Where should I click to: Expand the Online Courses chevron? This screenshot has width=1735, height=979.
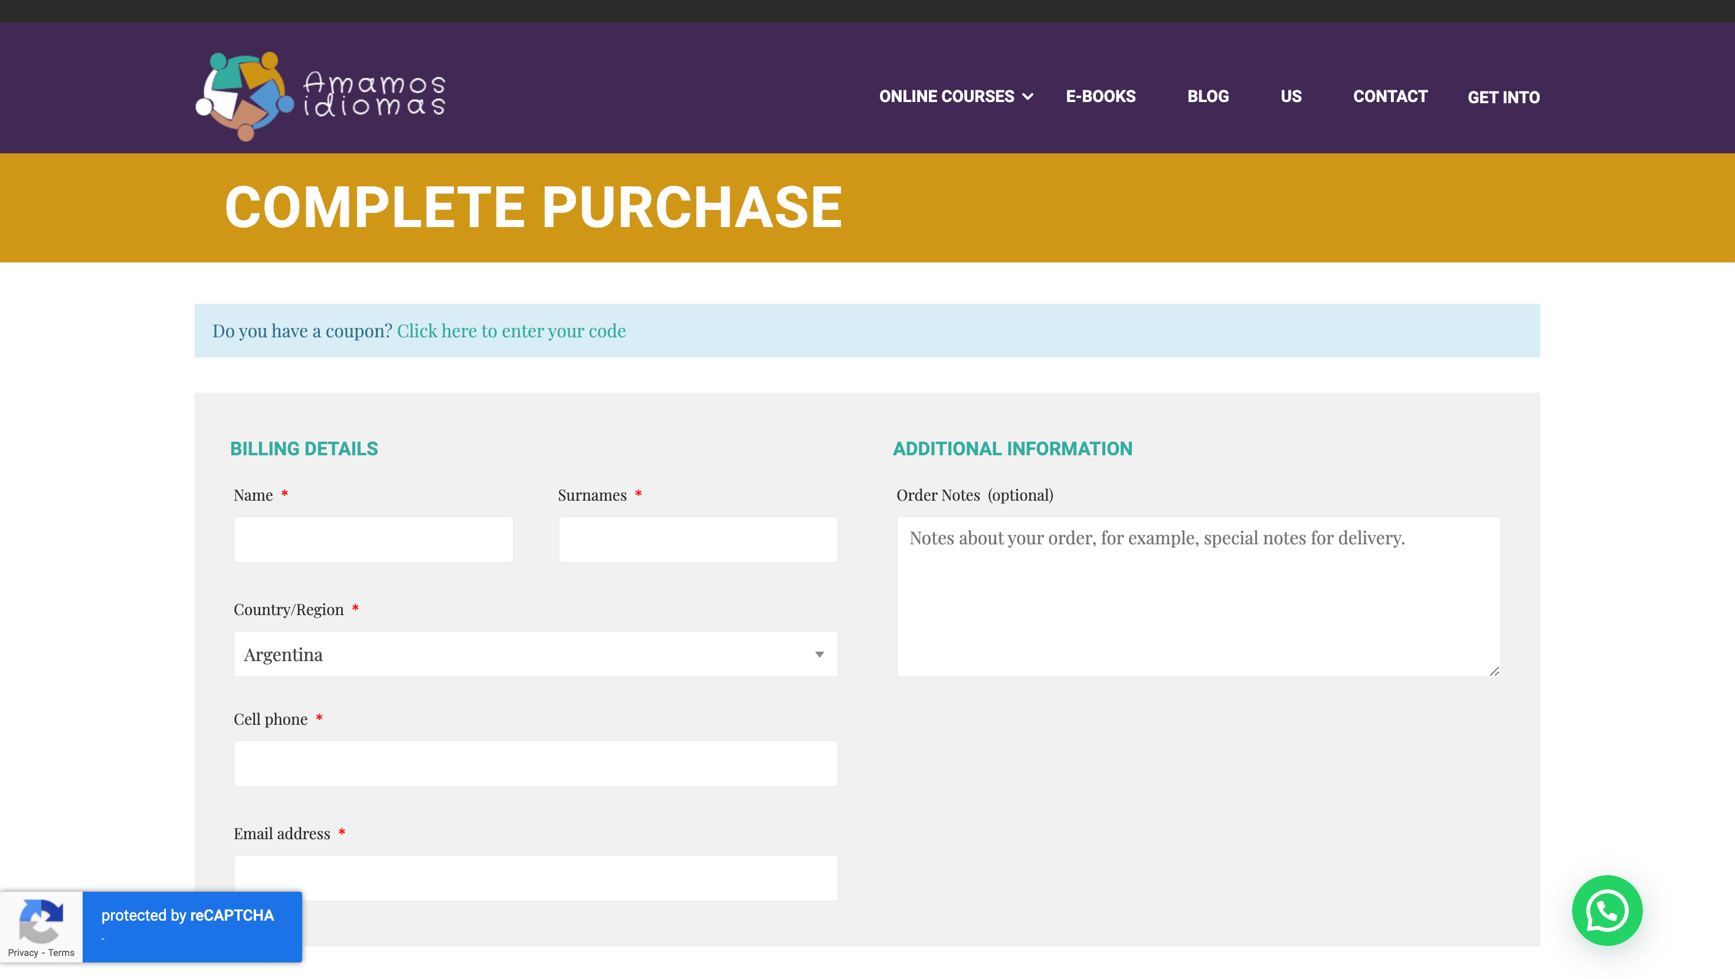tap(1028, 96)
